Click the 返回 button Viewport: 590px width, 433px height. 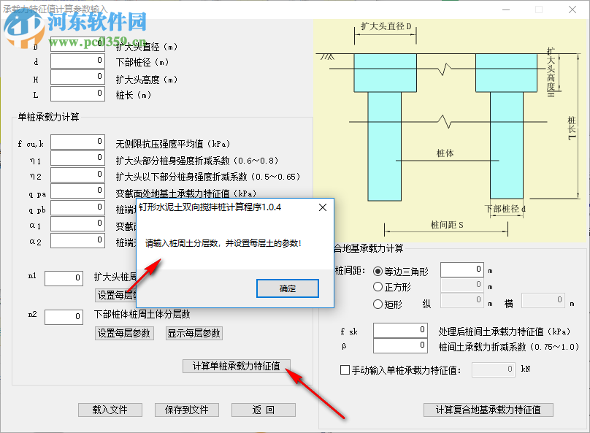pyautogui.click(x=263, y=410)
